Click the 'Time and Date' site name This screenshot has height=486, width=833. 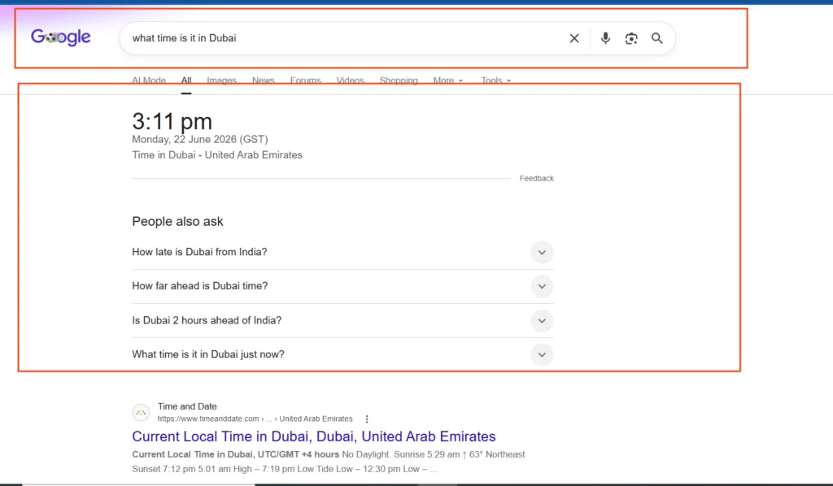[x=187, y=406]
